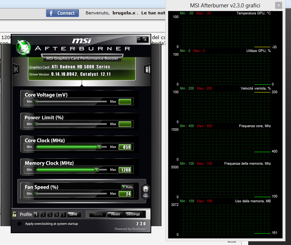Click the Facebook f icon on Connect
This screenshot has width=291, height=245.
[x=51, y=13]
